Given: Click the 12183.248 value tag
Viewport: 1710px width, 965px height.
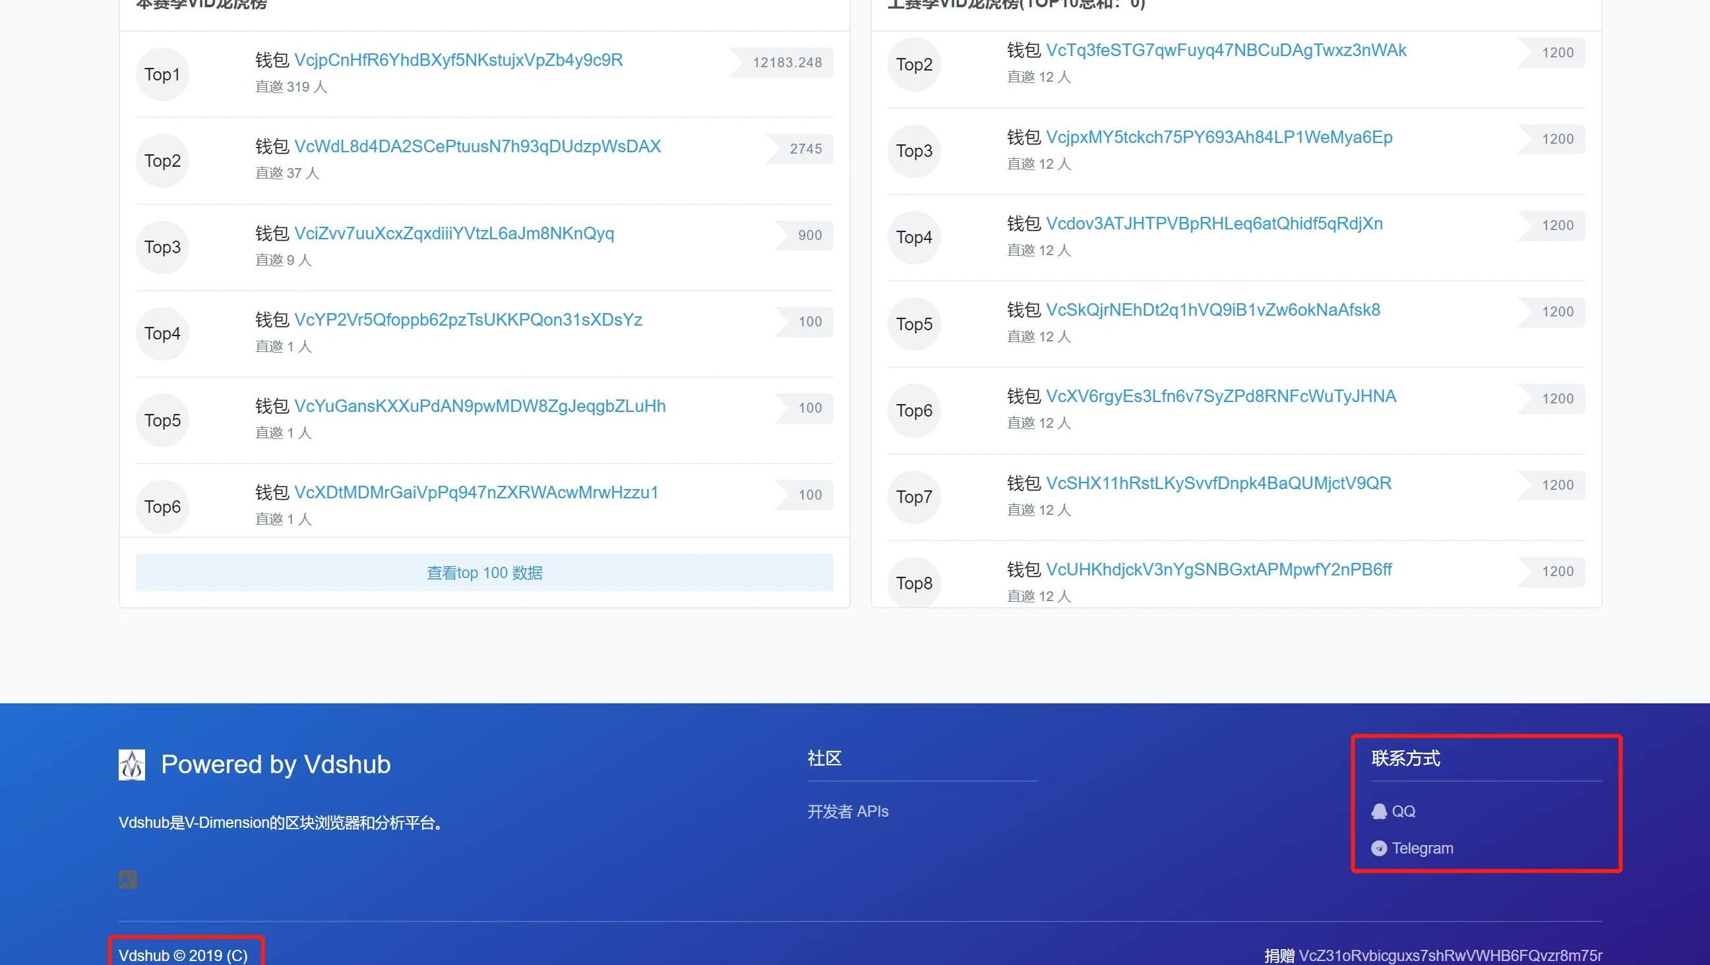Looking at the screenshot, I should click(x=786, y=63).
